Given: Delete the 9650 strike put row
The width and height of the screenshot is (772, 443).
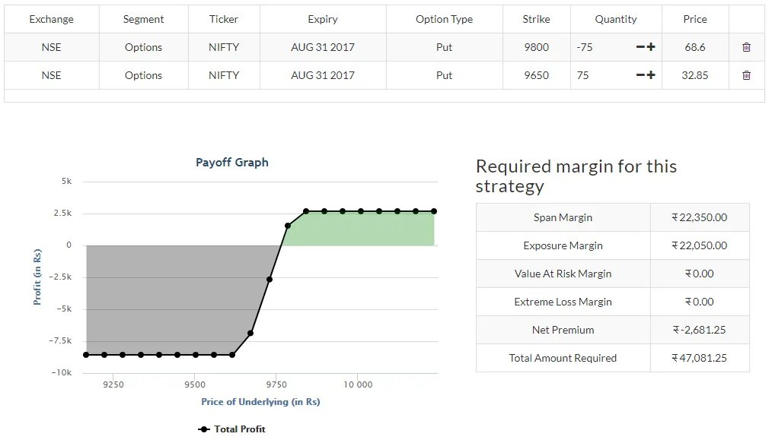Looking at the screenshot, I should click(x=746, y=75).
